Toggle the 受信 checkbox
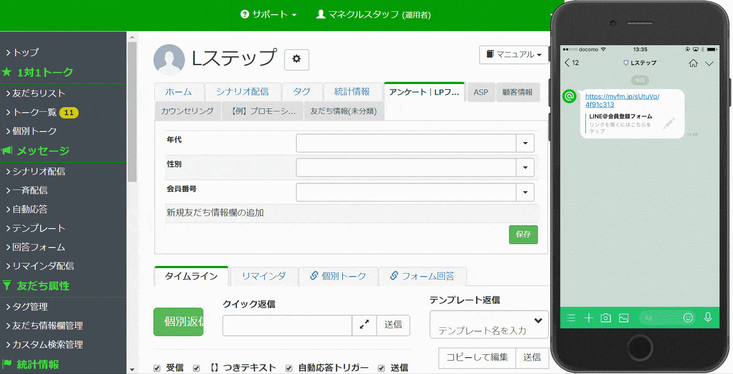 [x=157, y=368]
